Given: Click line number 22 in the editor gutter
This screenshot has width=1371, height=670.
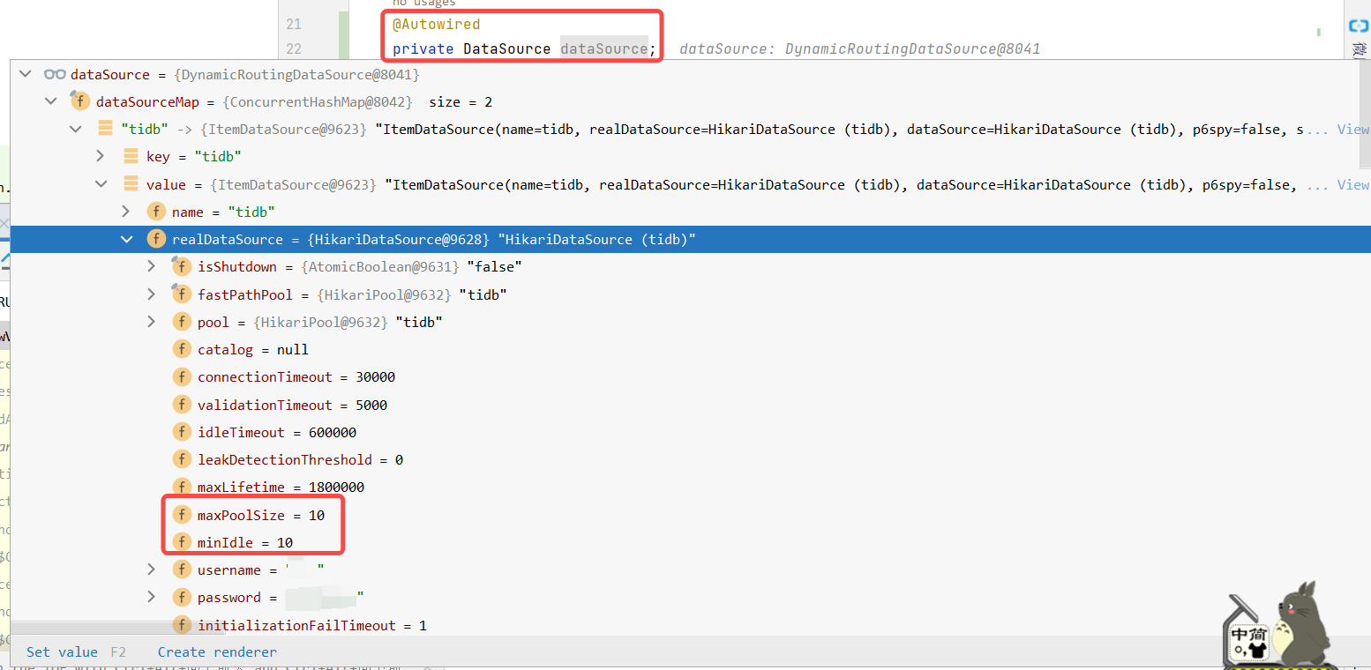Looking at the screenshot, I should point(294,48).
